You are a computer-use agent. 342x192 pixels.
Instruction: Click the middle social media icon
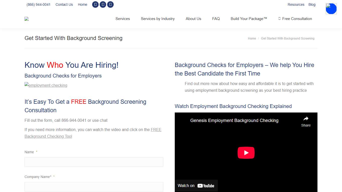(103, 4)
